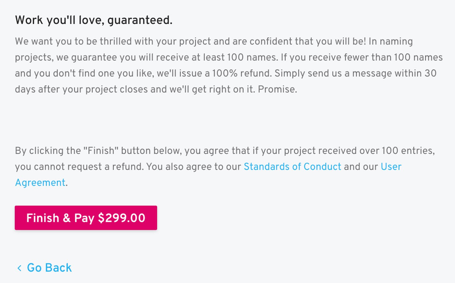Click Go Back to return to previous step
The width and height of the screenshot is (455, 283).
[x=49, y=267]
